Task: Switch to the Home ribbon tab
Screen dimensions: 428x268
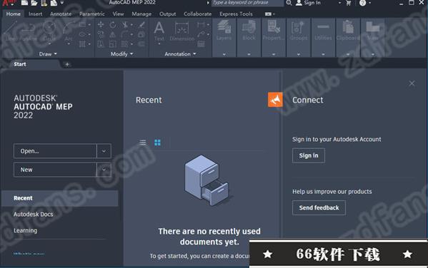Action: 13,14
